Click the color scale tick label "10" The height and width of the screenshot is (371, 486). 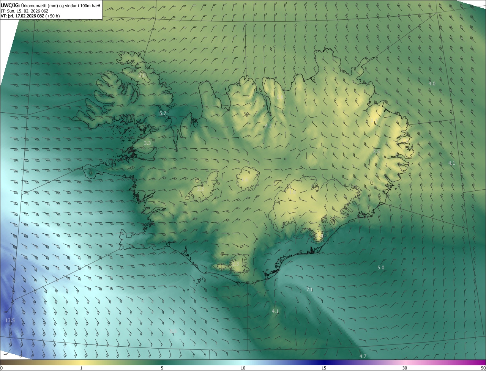coord(243,368)
